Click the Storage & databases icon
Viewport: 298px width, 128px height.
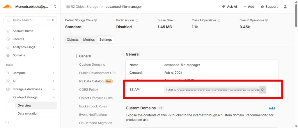[8, 89]
